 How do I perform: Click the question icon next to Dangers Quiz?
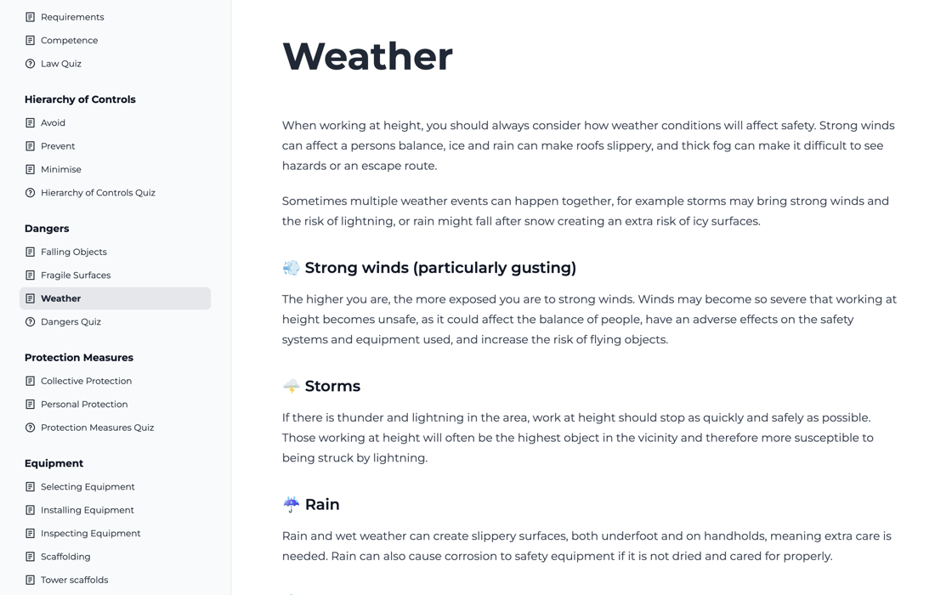point(30,322)
